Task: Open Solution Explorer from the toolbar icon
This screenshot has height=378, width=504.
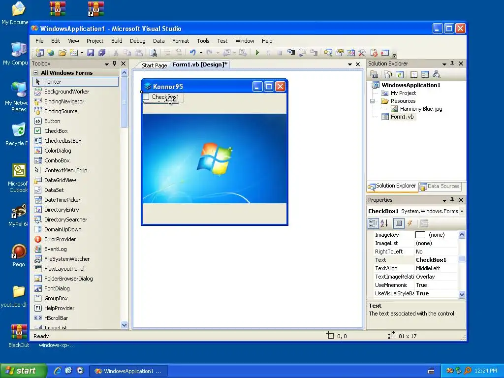Action: tap(328, 53)
